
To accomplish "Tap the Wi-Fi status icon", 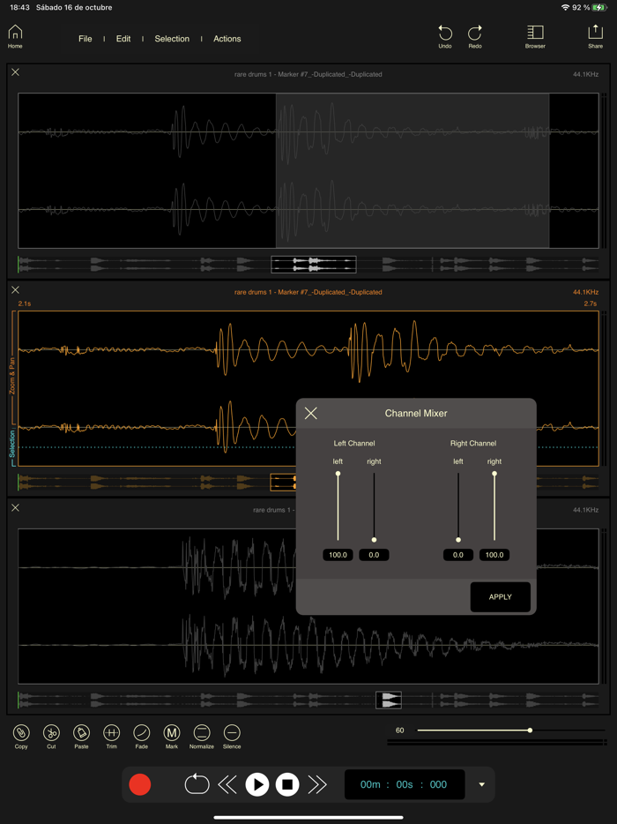I will 566,7.
